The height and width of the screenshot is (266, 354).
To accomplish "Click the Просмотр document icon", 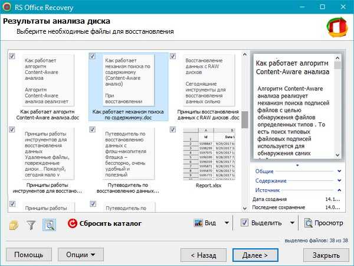I will (x=308, y=223).
